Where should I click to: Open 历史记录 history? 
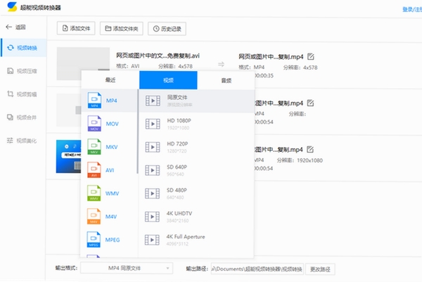click(167, 29)
